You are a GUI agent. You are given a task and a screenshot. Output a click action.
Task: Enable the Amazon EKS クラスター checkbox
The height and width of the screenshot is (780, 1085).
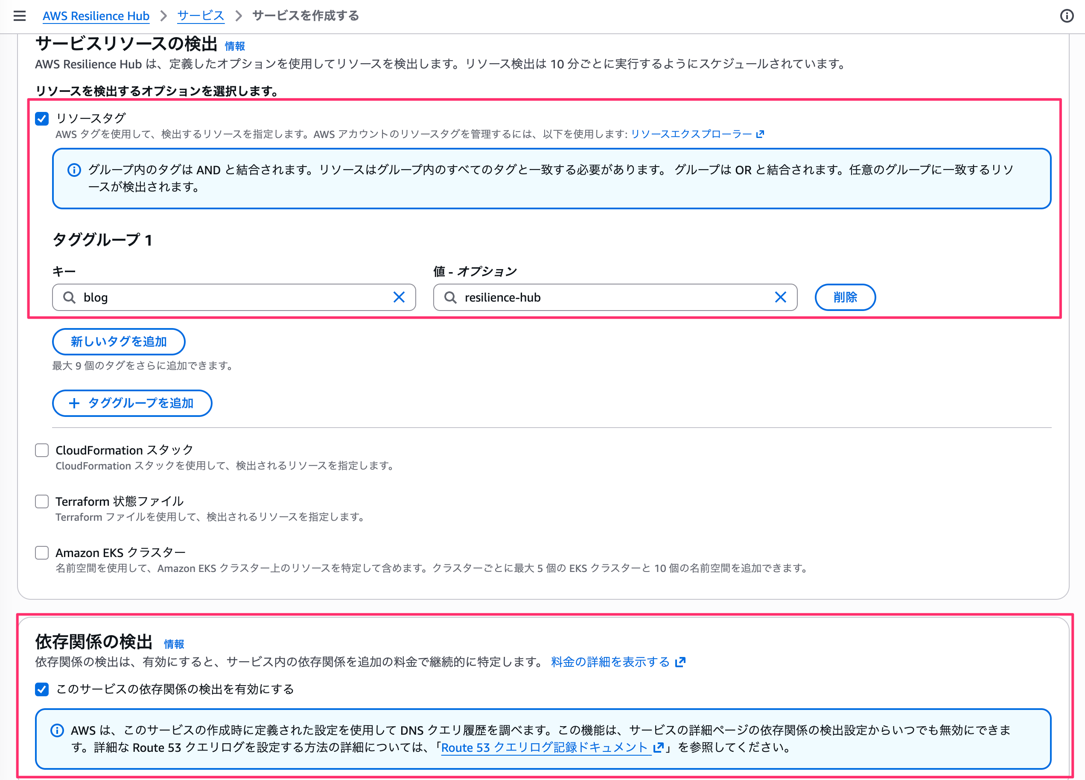click(x=42, y=553)
